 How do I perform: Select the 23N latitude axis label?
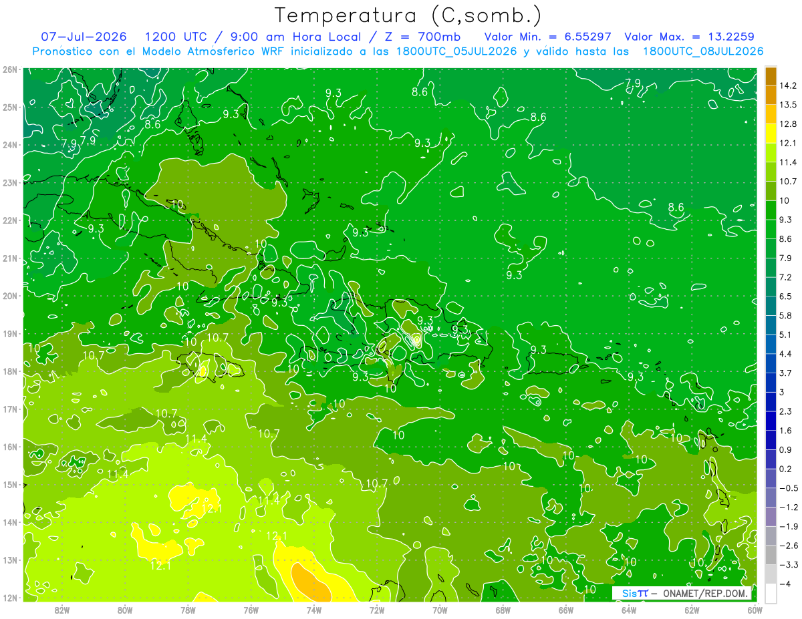tap(9, 182)
